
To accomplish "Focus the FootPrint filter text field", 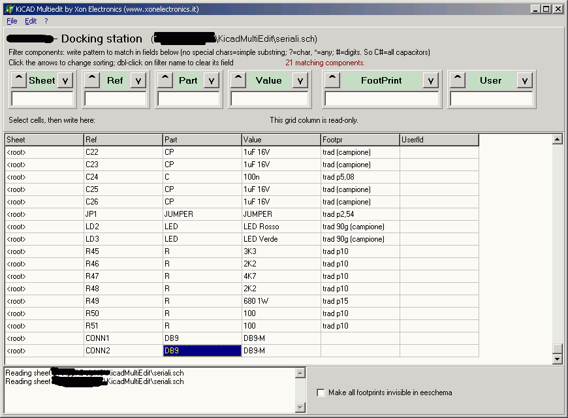I will (x=382, y=99).
